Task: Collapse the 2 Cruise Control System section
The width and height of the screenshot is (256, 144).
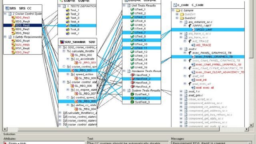Action: (x=5, y=14)
